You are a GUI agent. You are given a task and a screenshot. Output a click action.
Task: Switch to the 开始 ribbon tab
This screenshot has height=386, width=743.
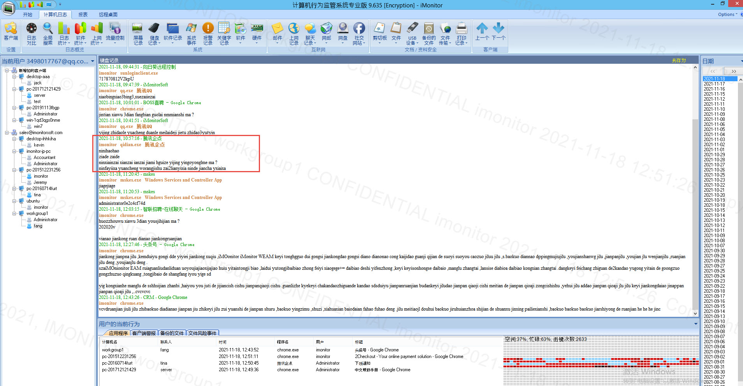coord(28,14)
